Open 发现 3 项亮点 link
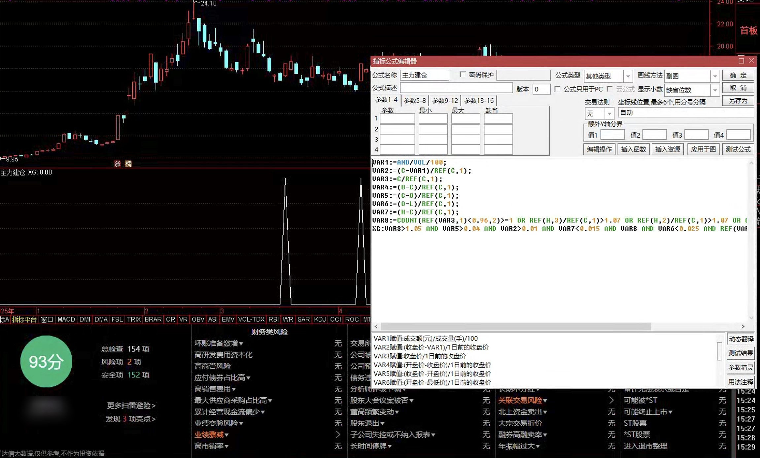The width and height of the screenshot is (760, 458). [x=130, y=419]
